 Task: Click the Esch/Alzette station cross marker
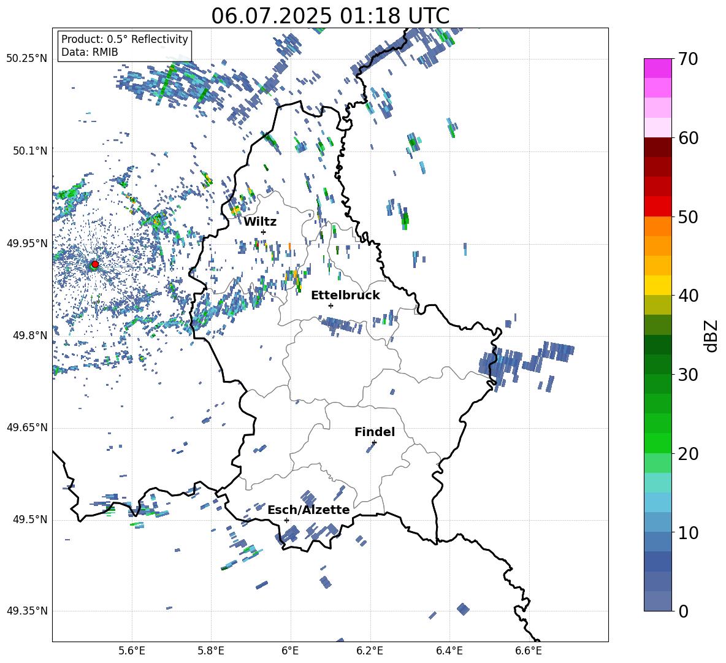pyautogui.click(x=286, y=520)
